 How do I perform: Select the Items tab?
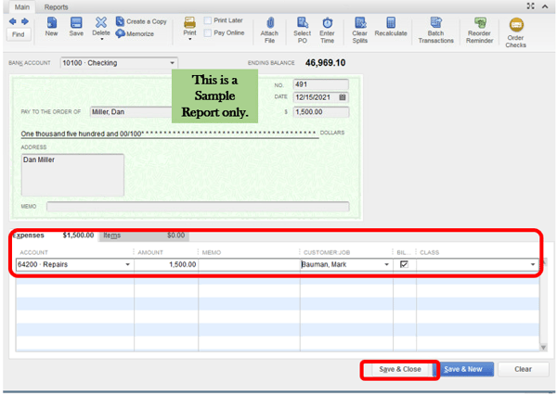pyautogui.click(x=144, y=236)
